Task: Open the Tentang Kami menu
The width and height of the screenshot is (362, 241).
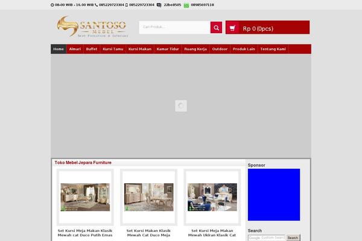Action: tap(273, 49)
